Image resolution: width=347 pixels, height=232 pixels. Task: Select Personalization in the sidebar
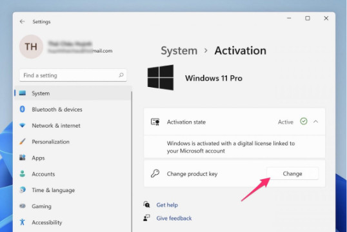click(73, 142)
